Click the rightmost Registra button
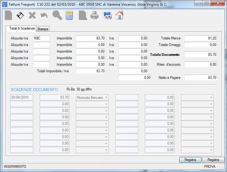The image size is (227, 172). 213,160
